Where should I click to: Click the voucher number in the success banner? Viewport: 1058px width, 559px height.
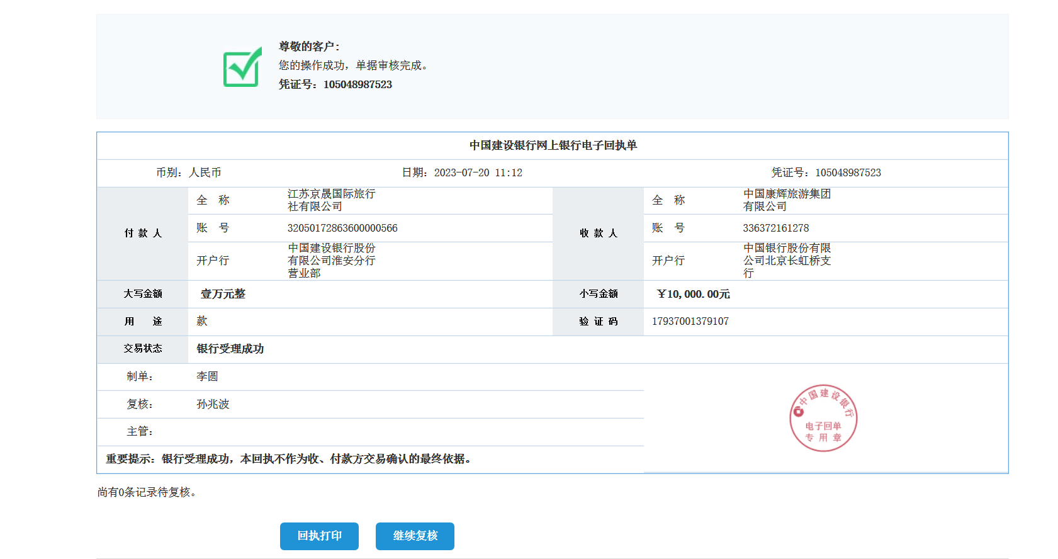click(x=357, y=84)
